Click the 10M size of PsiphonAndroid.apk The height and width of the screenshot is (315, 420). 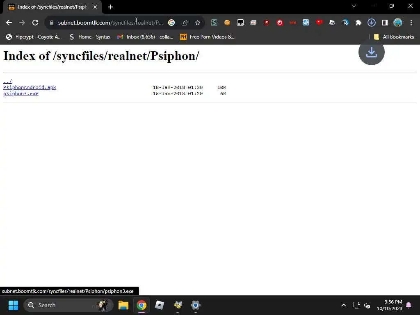222,87
